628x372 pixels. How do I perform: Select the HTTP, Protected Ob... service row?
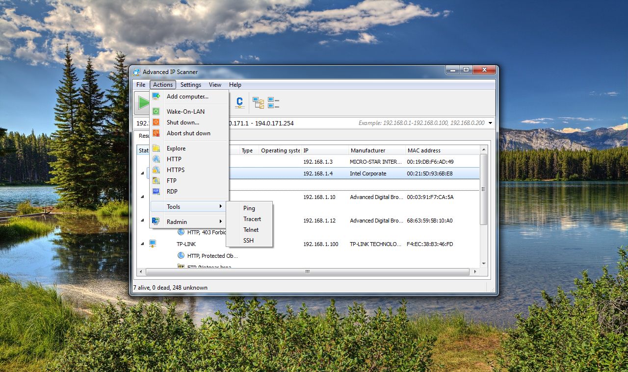tap(213, 256)
